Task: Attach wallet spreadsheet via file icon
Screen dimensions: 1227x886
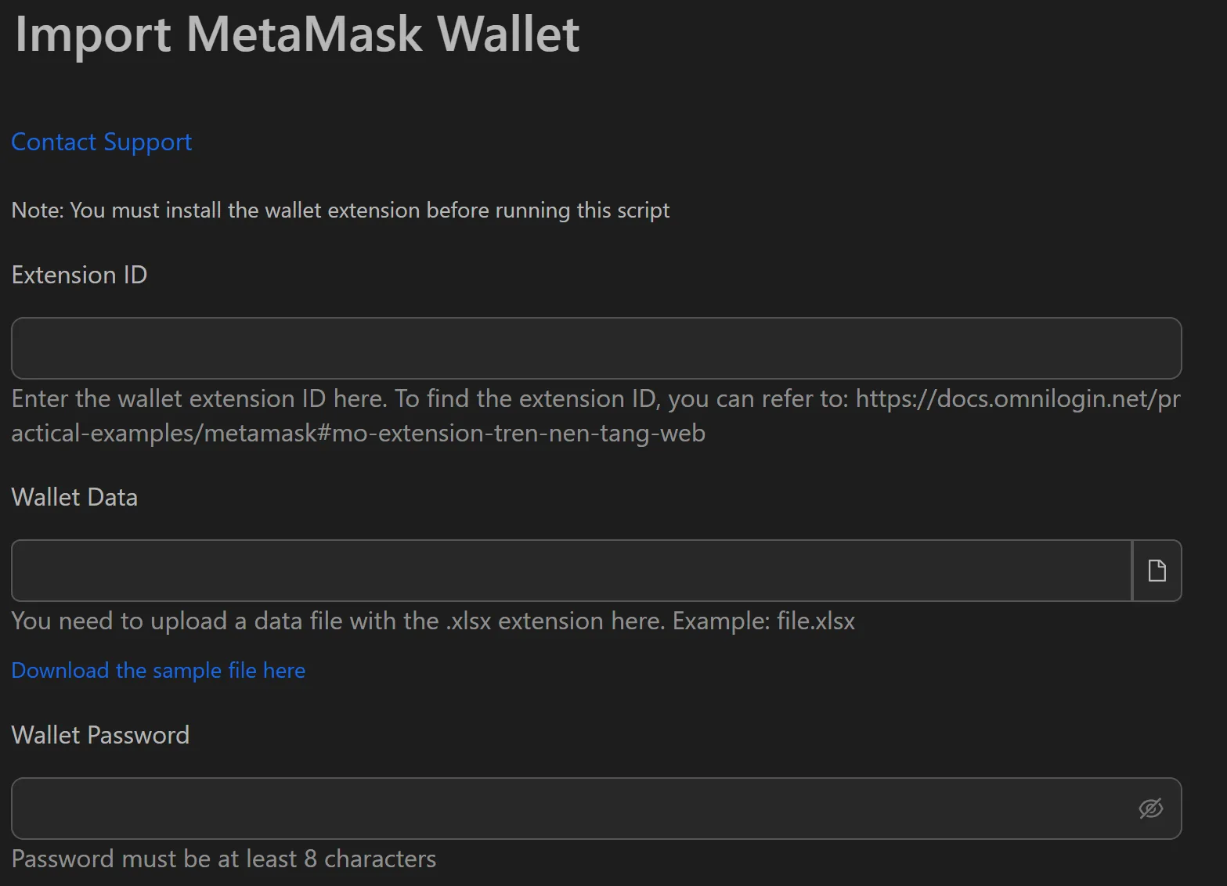Action: pos(1157,571)
